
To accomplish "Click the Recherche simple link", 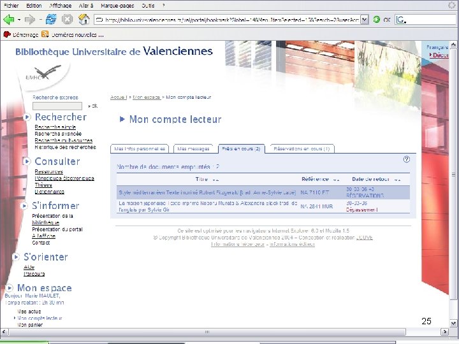I will (x=55, y=127).
